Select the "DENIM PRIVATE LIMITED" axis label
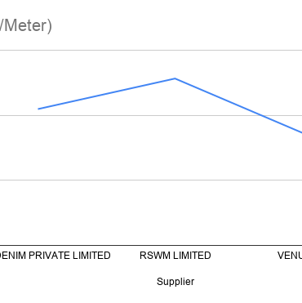The width and height of the screenshot is (302, 303). 56,256
